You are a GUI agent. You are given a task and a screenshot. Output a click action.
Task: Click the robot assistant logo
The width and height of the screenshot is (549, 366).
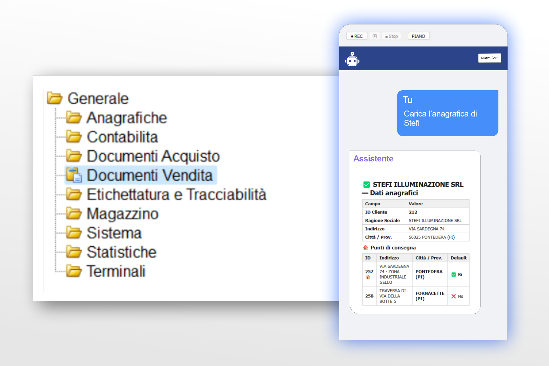[x=352, y=59]
